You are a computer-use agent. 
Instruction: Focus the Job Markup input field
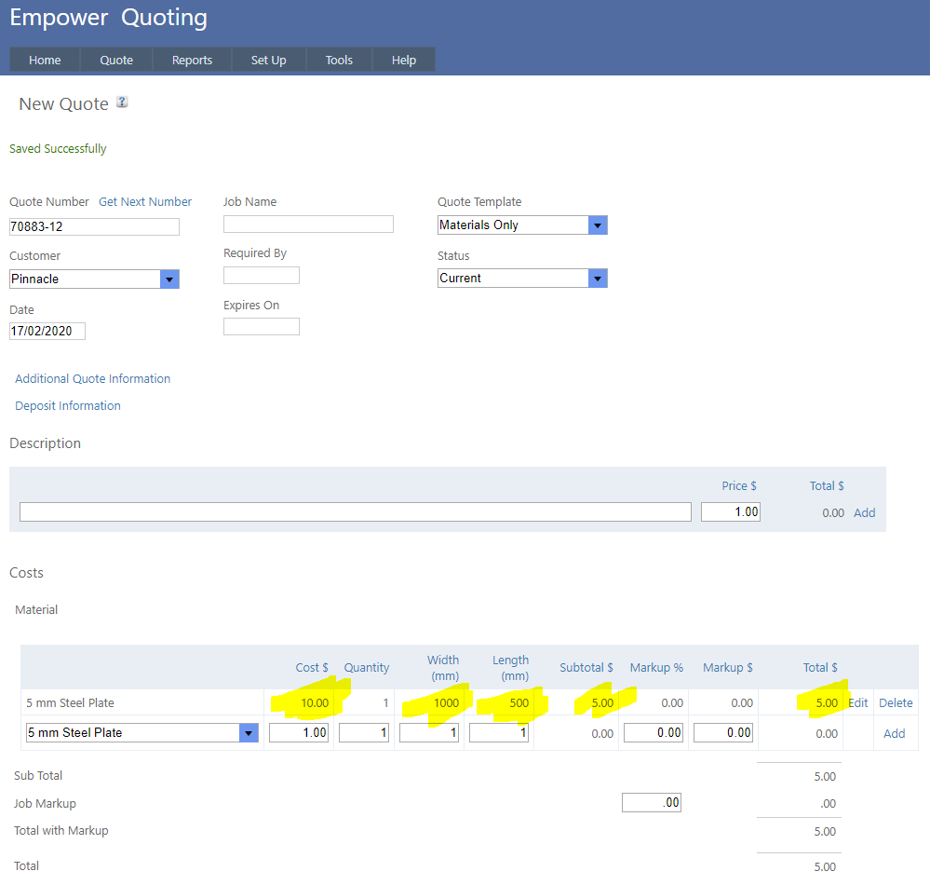(651, 802)
